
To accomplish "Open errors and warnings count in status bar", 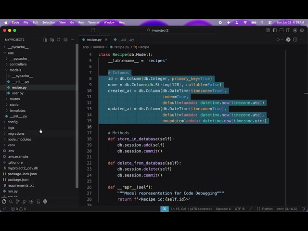I will click(18, 208).
